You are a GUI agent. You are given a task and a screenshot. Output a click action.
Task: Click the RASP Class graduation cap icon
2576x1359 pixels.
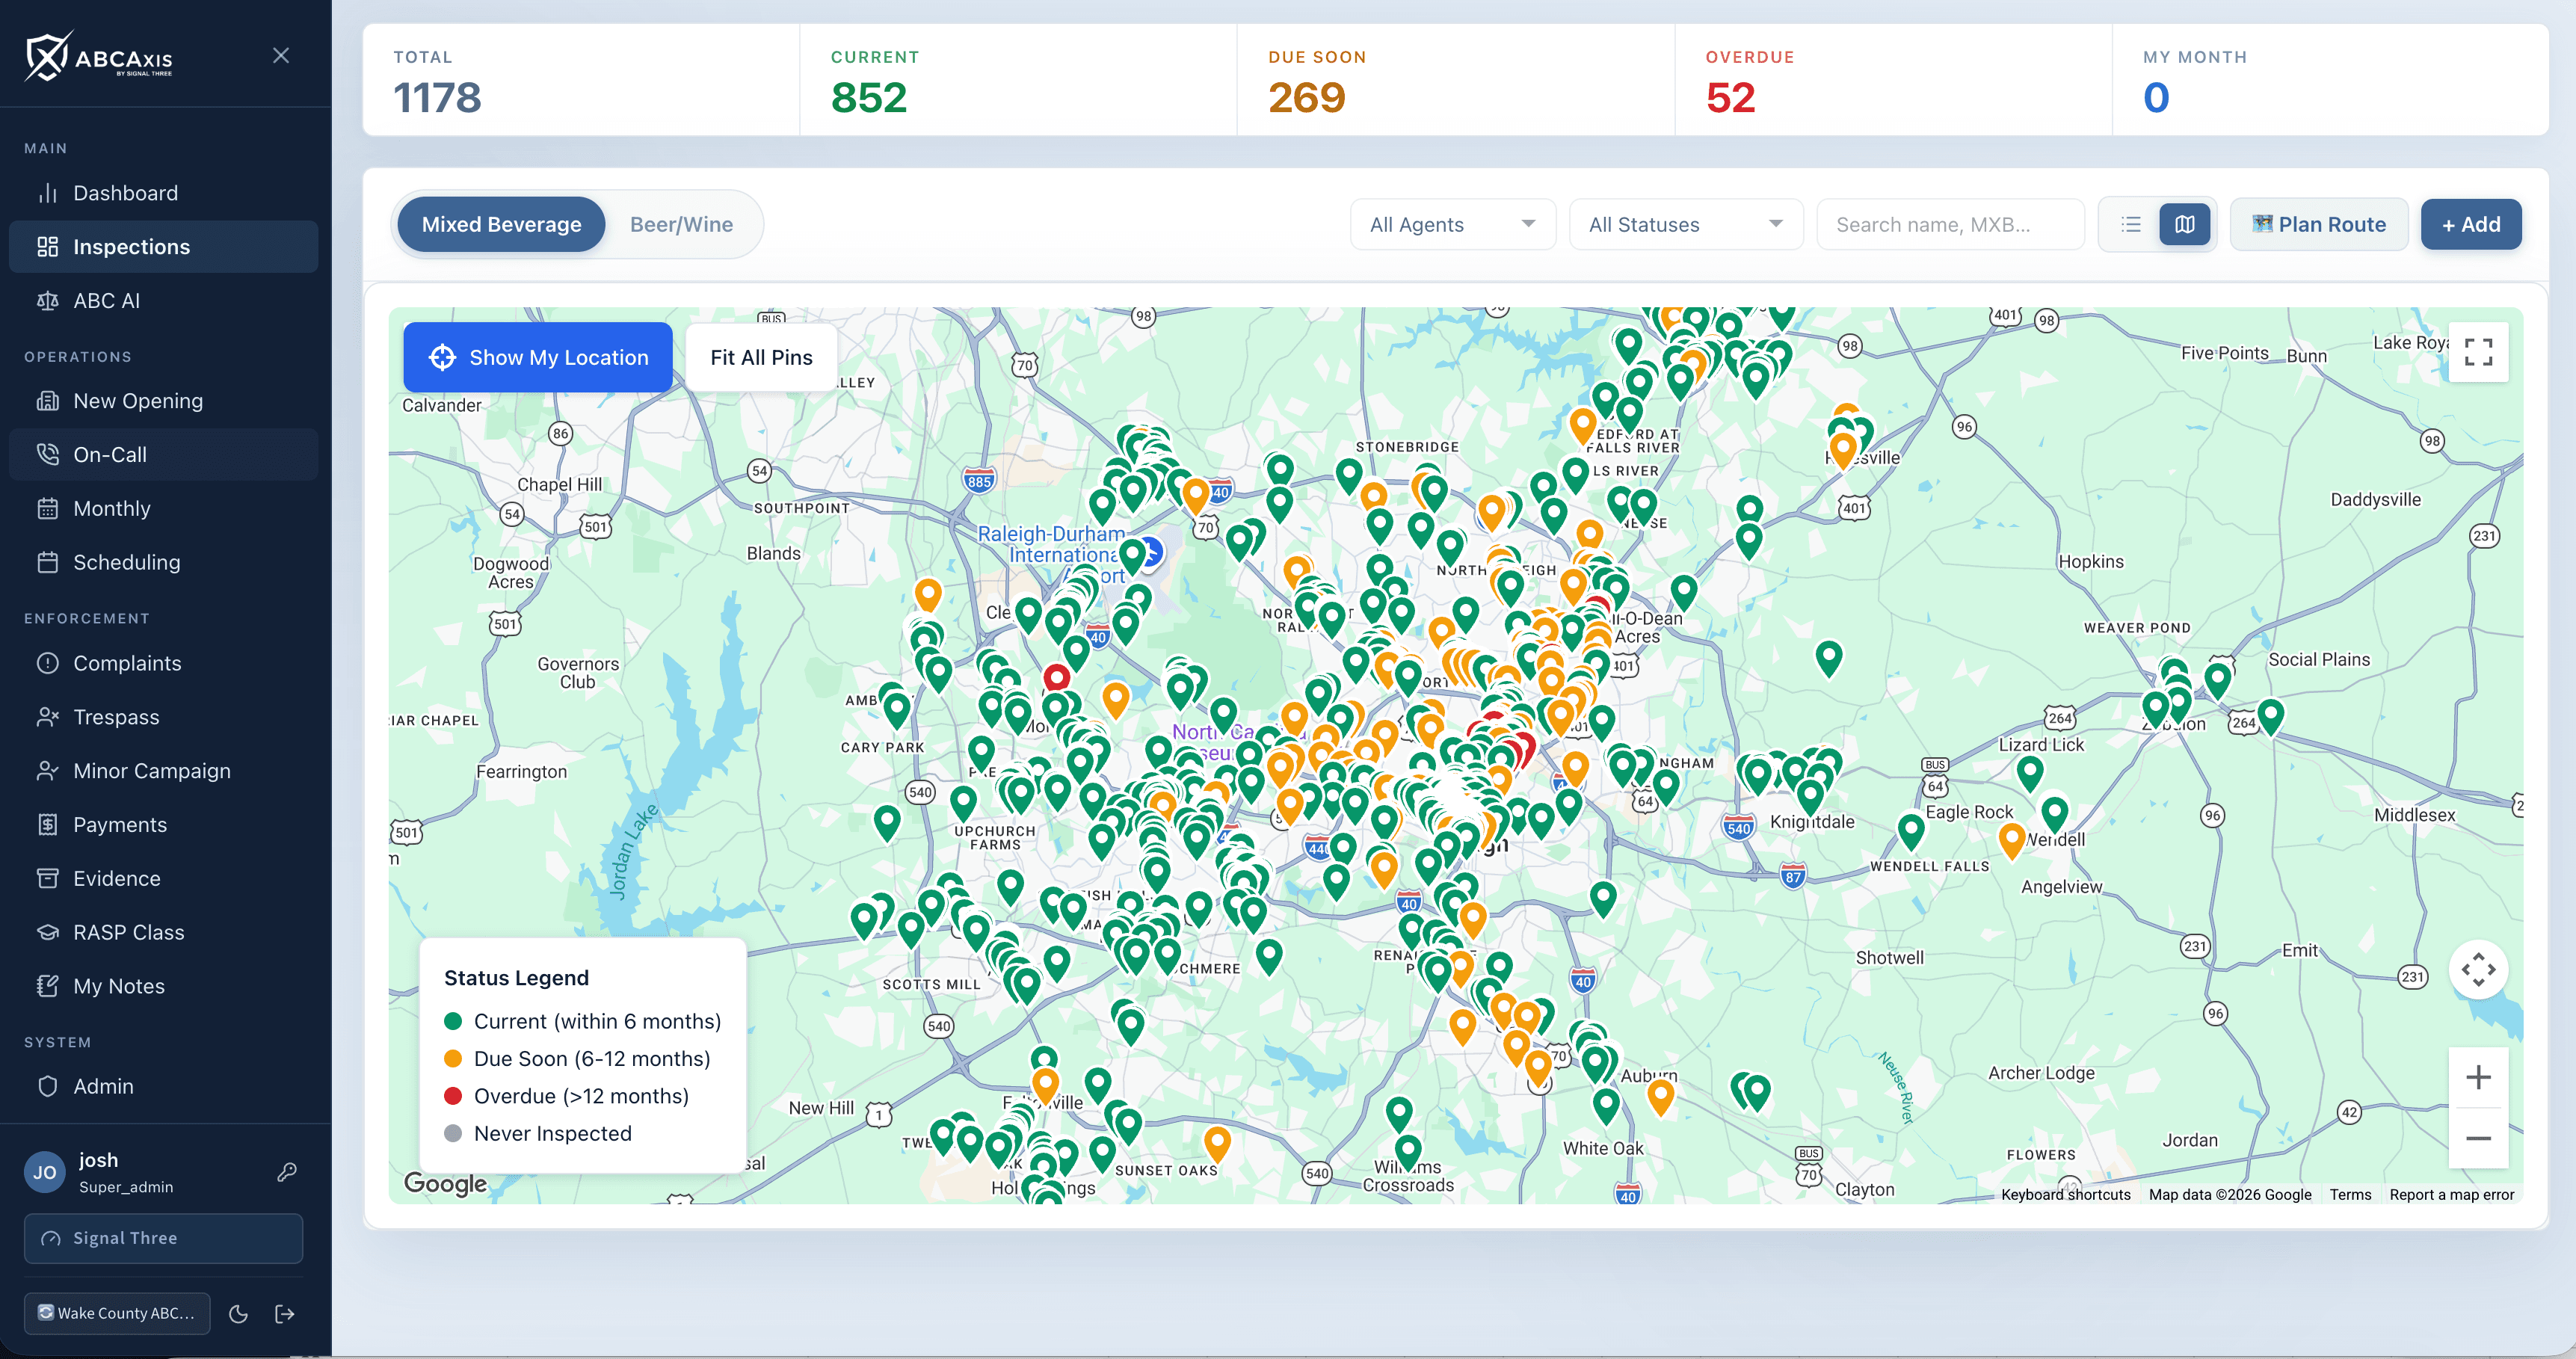coord(47,932)
